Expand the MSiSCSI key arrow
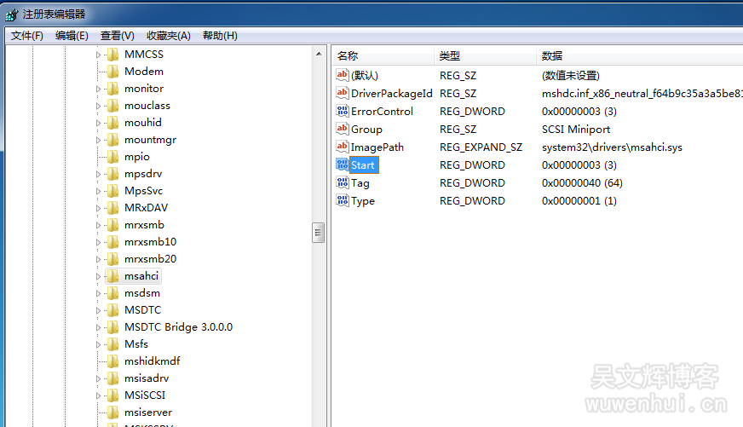 97,395
